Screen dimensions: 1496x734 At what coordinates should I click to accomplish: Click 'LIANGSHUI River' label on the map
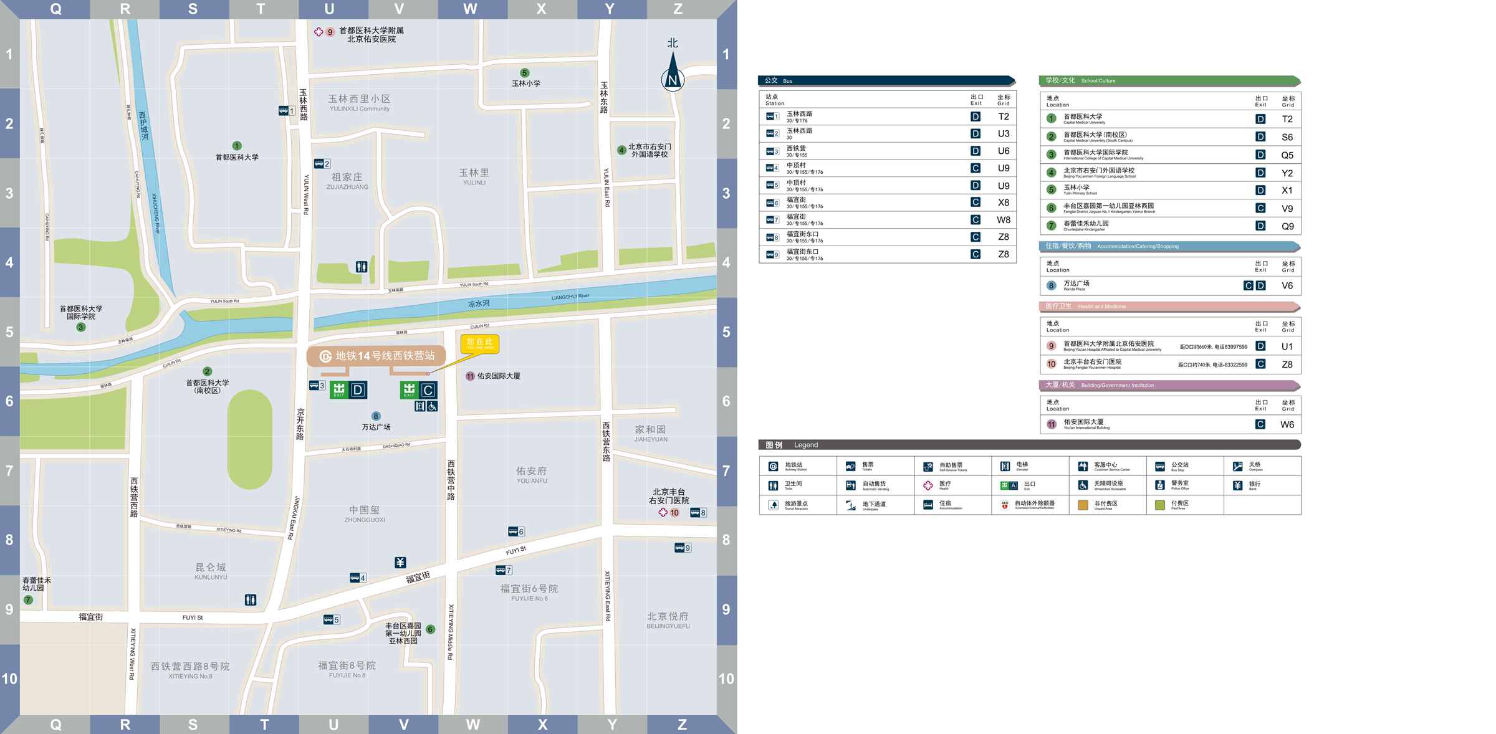click(x=570, y=297)
